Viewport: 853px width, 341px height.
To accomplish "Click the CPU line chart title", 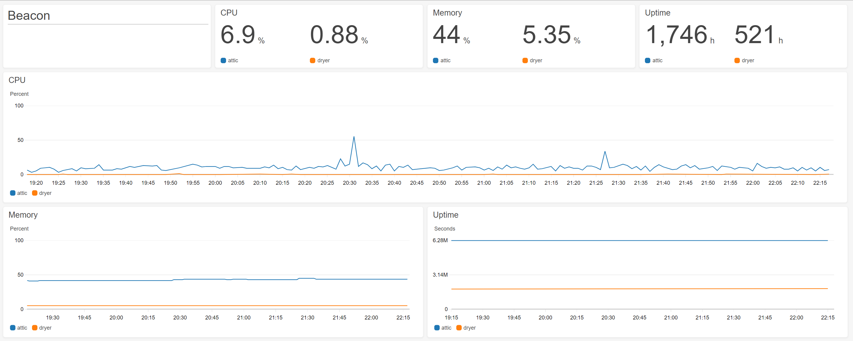I will pos(17,80).
